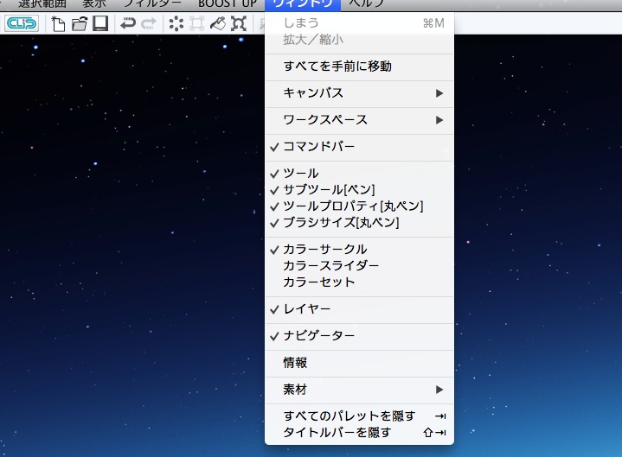Close the highlighted ウィンドウ menu
This screenshot has height=457, width=622.
point(303,5)
